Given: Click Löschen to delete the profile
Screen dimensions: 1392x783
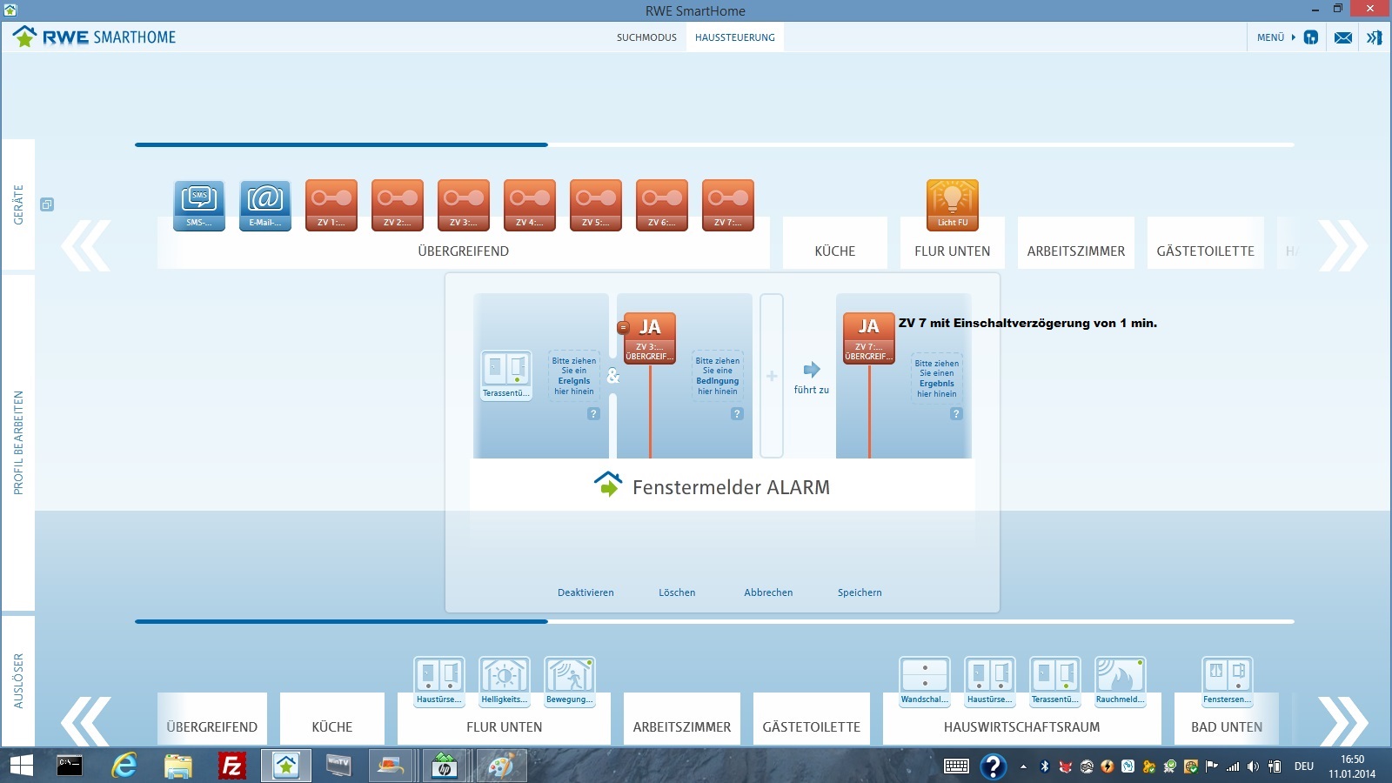Looking at the screenshot, I should tap(677, 592).
